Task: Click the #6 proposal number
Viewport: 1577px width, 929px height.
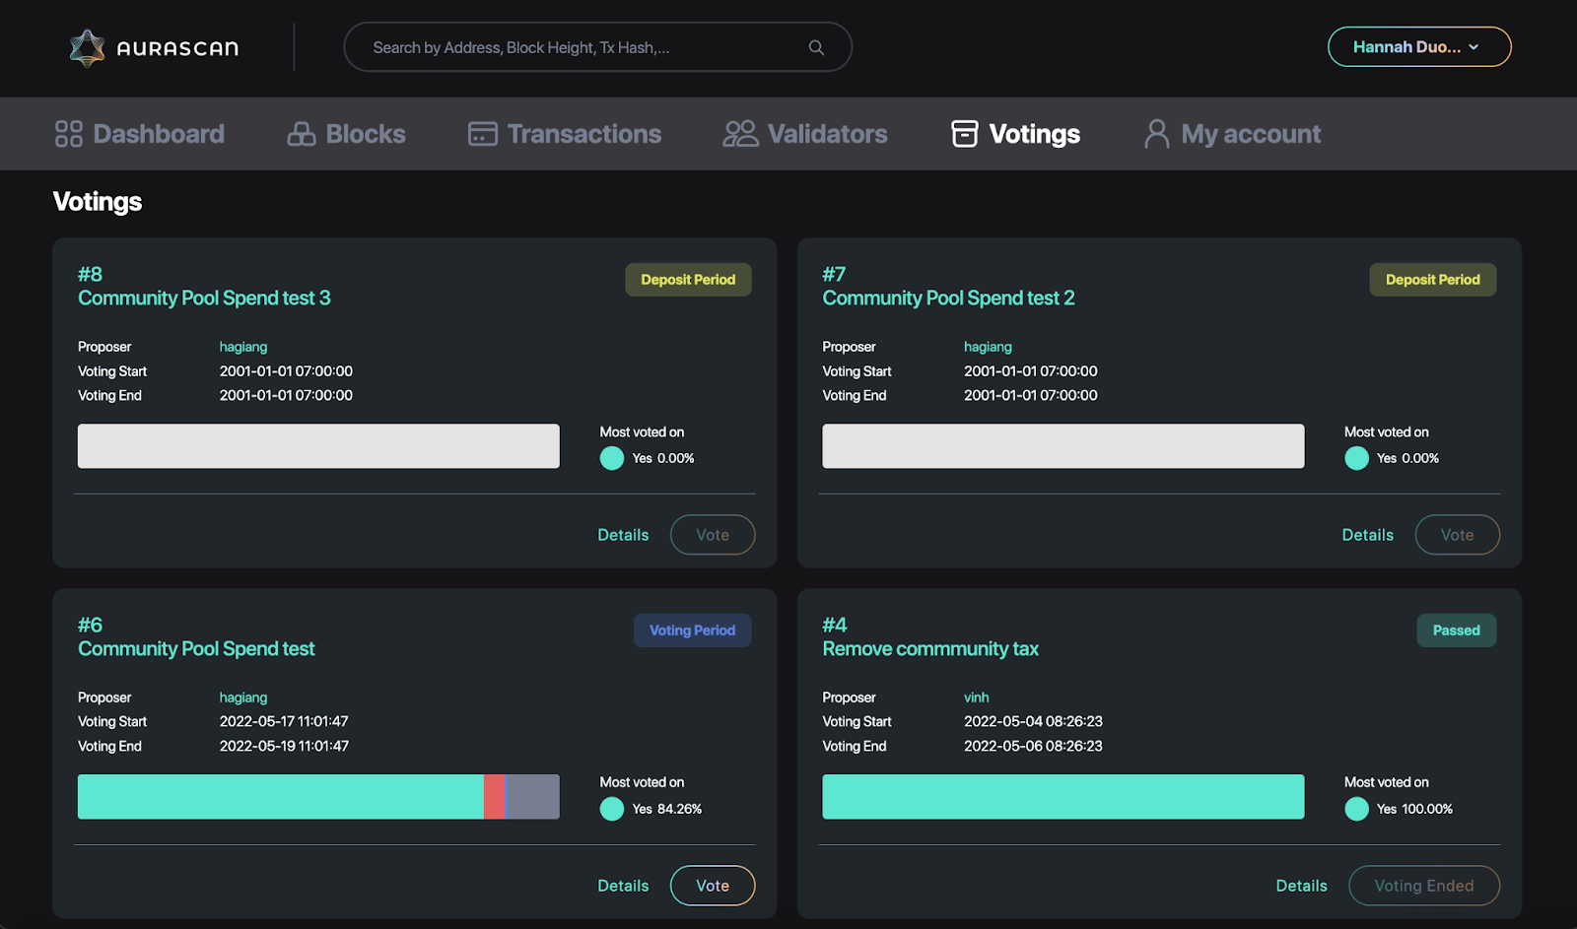Action: (91, 625)
